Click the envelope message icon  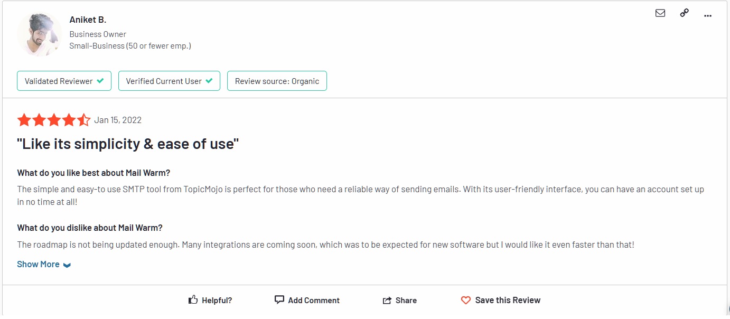pos(660,13)
